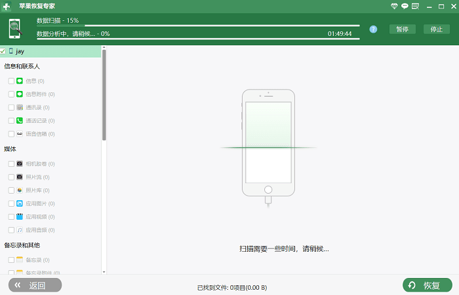Click the diamond VIP icon in title bar

click(393, 6)
